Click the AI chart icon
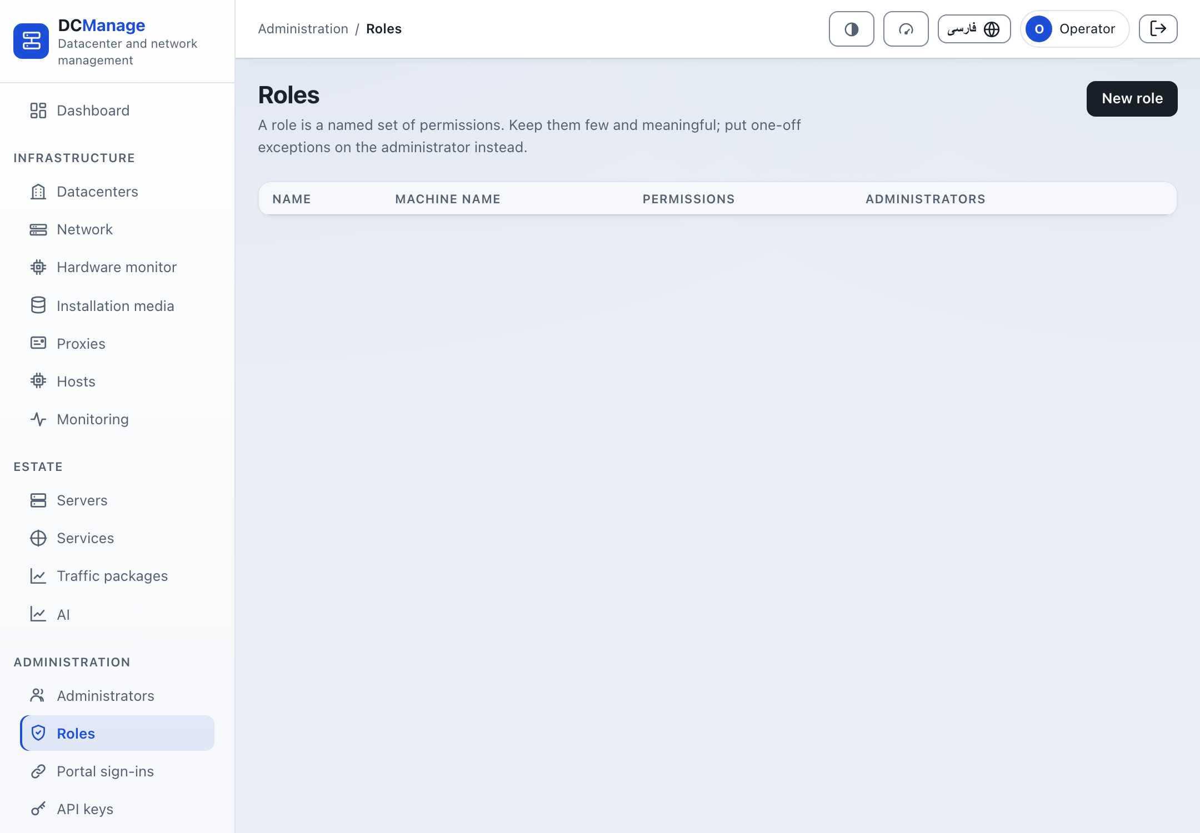This screenshot has width=1200, height=833. (x=38, y=614)
